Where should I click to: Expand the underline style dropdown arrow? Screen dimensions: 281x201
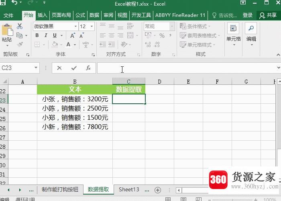tap(61, 35)
